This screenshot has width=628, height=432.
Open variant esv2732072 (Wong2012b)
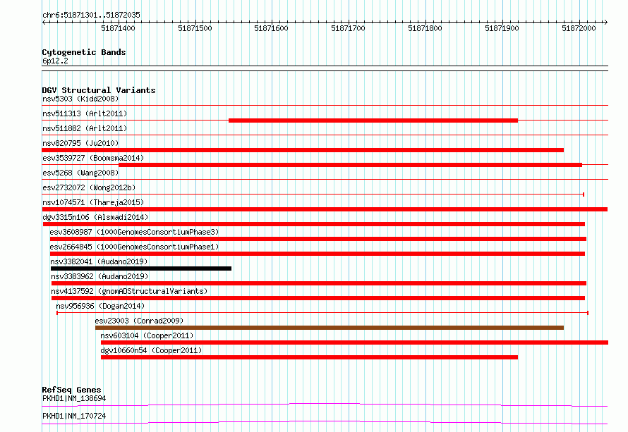89,187
